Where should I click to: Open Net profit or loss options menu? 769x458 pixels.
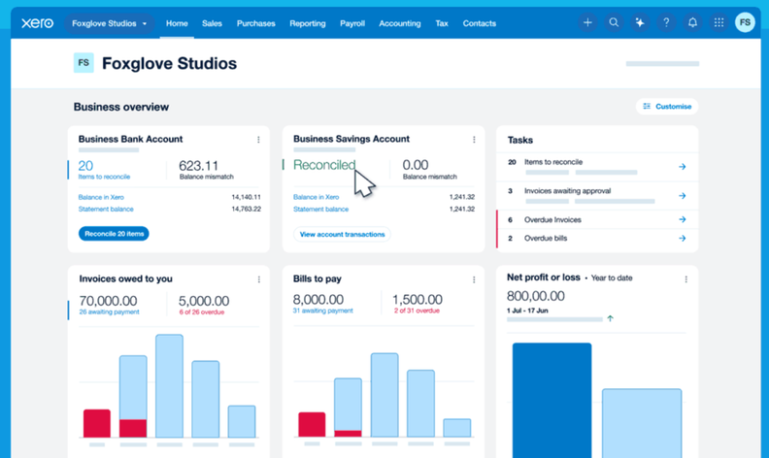point(686,279)
